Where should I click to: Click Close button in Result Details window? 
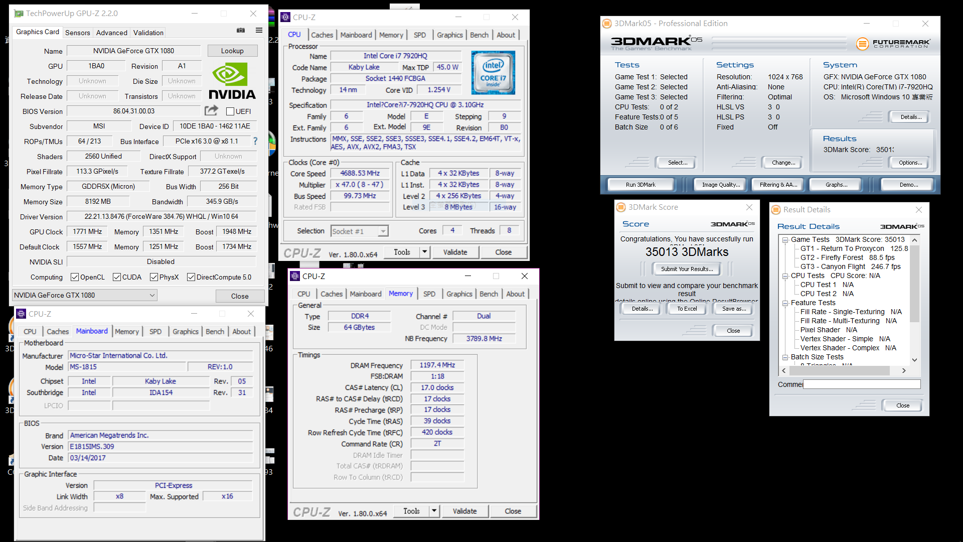tap(902, 405)
